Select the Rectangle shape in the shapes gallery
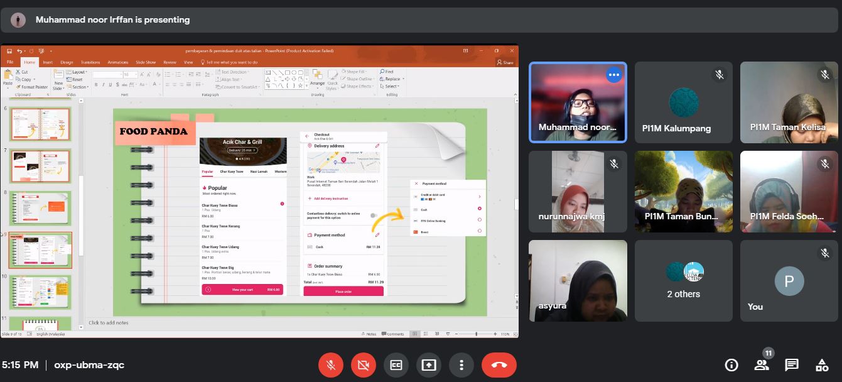842x382 pixels. pos(288,72)
